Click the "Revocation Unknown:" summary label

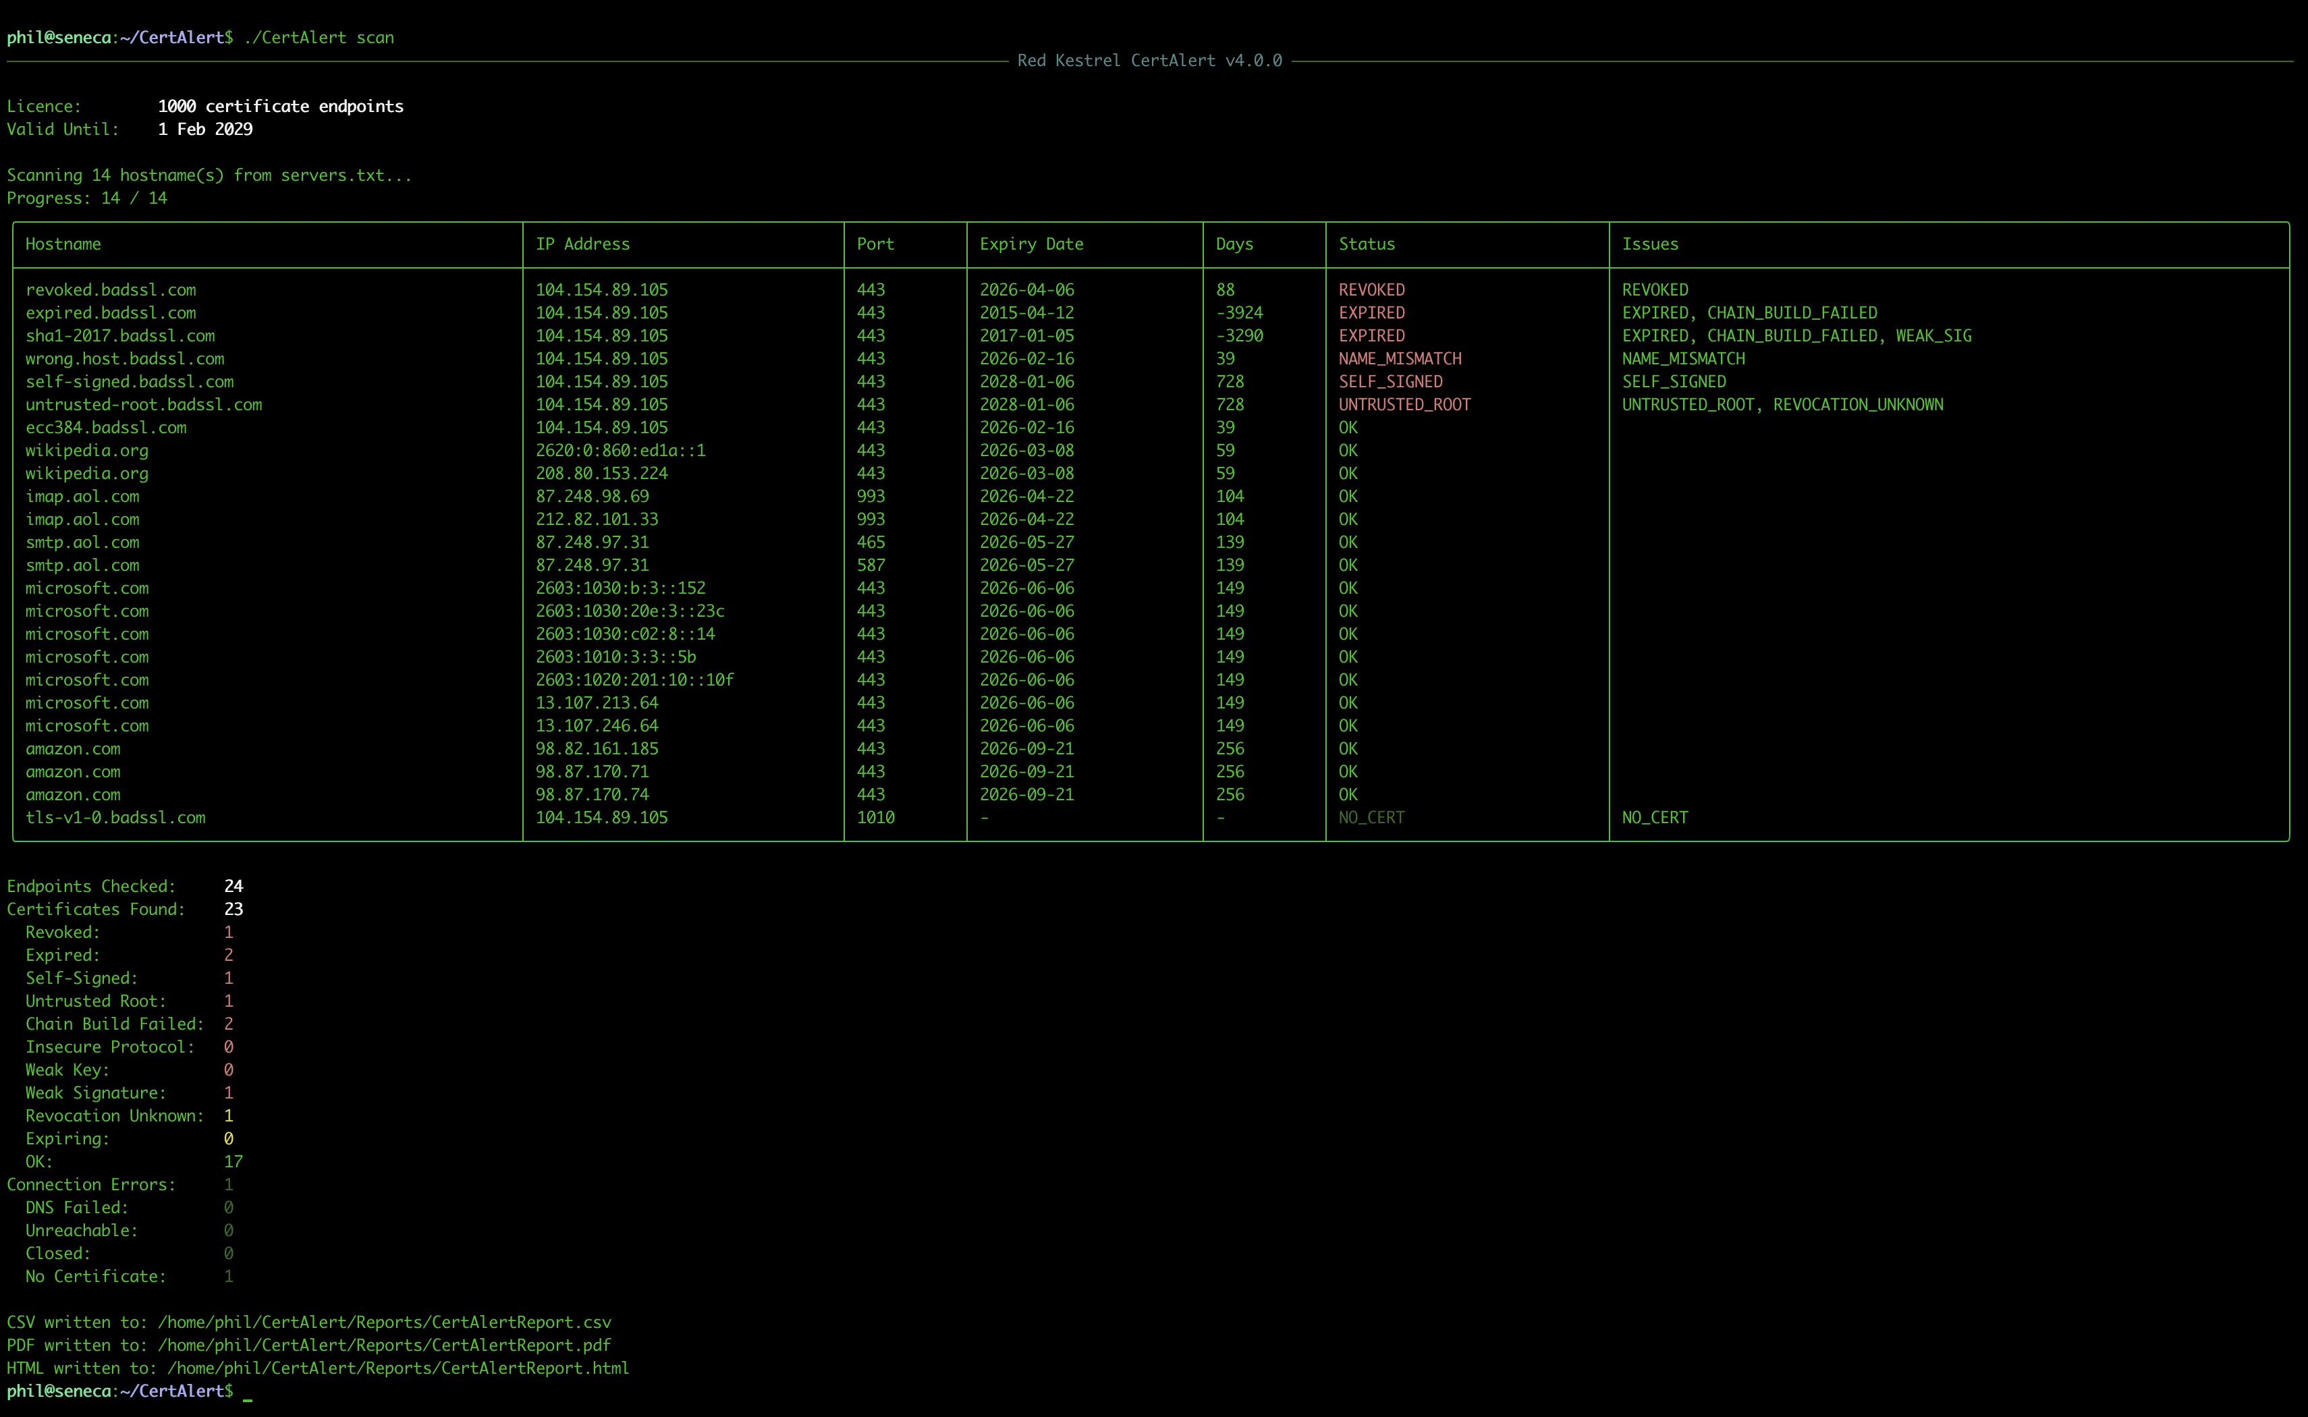click(x=114, y=1116)
